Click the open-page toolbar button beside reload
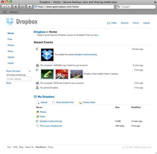157x154 pixels. pyautogui.click(x=23, y=7)
